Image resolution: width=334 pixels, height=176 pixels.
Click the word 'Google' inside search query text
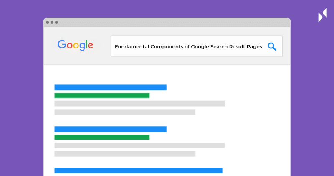pyautogui.click(x=200, y=47)
